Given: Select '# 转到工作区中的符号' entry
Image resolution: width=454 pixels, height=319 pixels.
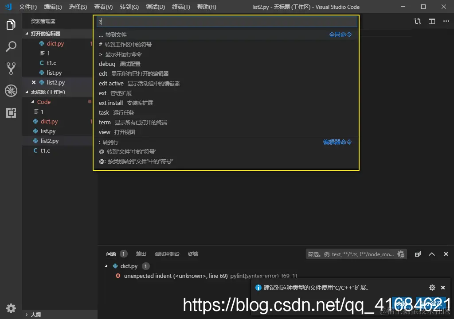Looking at the screenshot, I should (226, 45).
